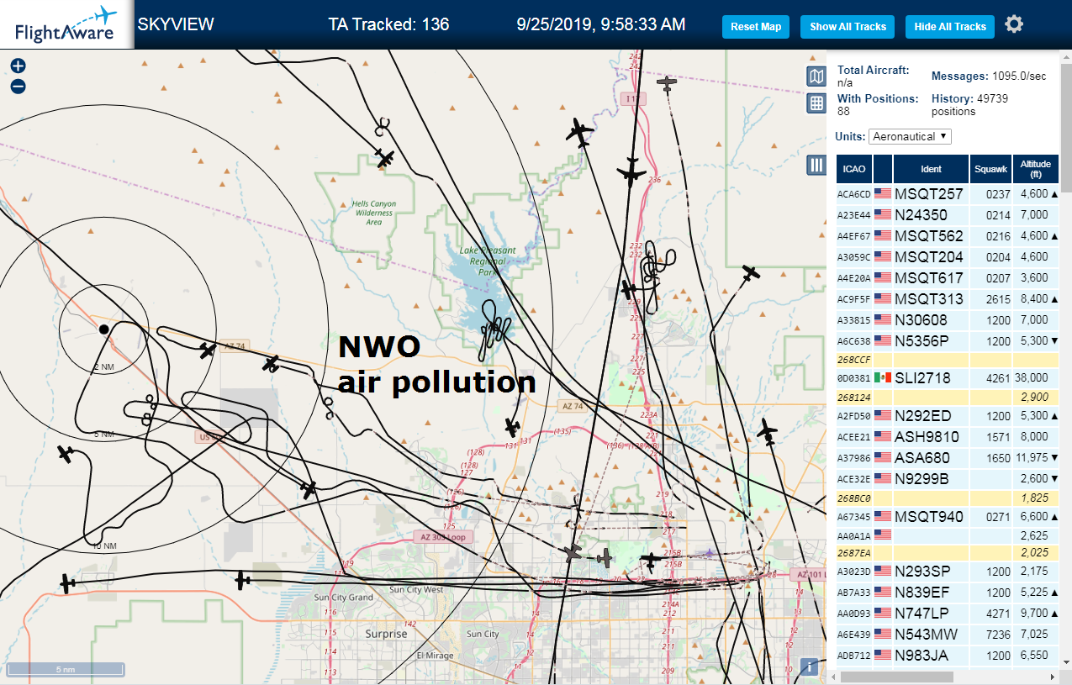1072x685 pixels.
Task: Click the TA Tracked: 136 counter
Action: tap(388, 24)
